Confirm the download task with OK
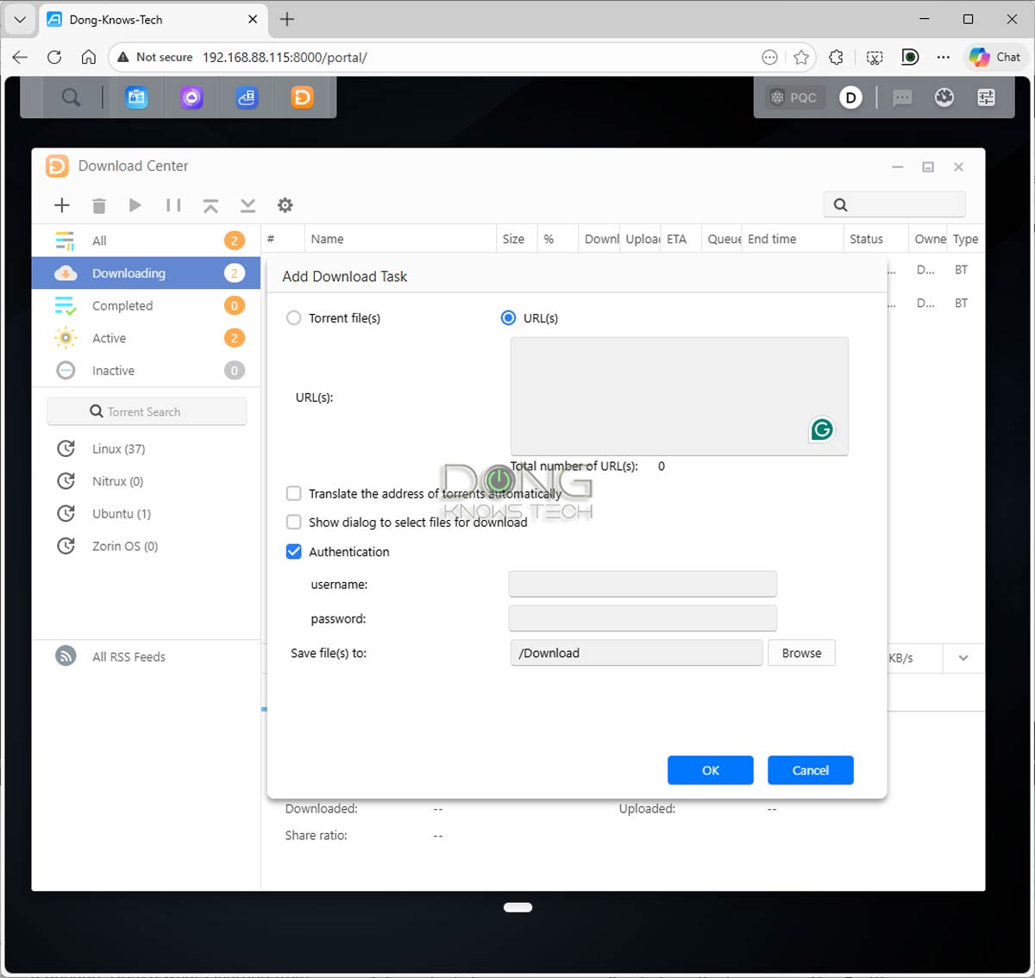Screen dimensions: 1035x978 click(710, 770)
